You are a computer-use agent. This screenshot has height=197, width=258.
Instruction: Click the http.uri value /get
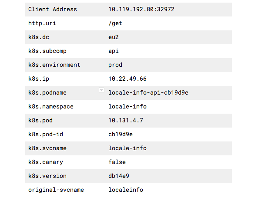pyautogui.click(x=115, y=23)
